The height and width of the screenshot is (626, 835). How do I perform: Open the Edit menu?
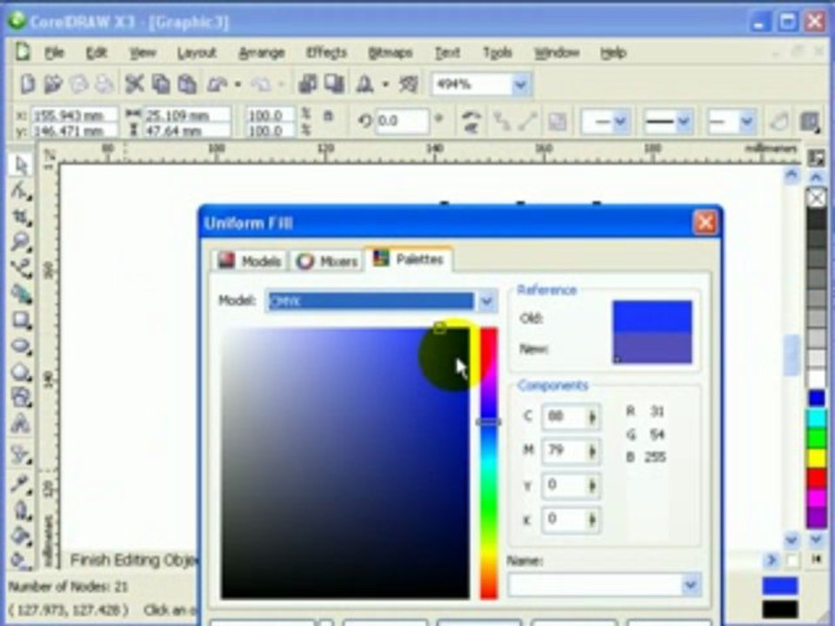click(97, 53)
